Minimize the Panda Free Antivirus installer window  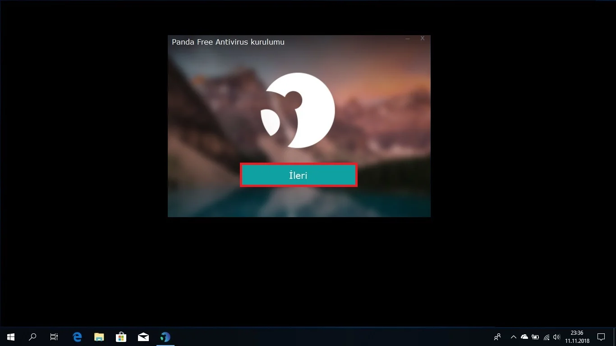tap(408, 39)
